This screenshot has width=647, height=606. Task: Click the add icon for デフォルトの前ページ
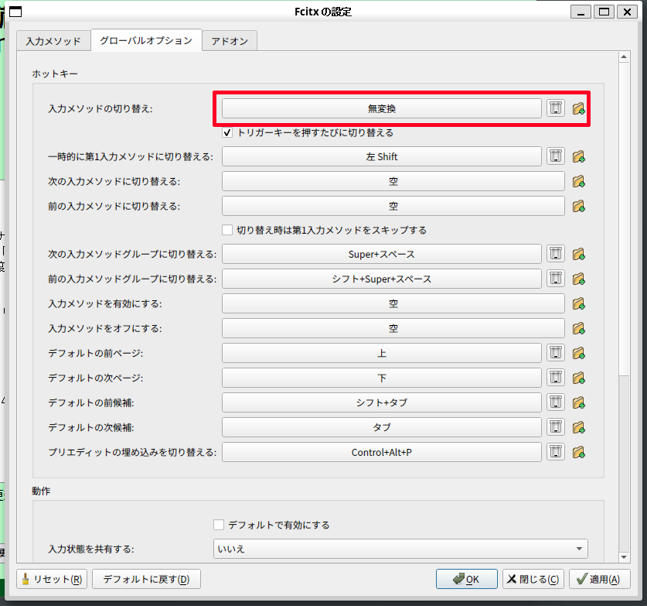point(578,353)
